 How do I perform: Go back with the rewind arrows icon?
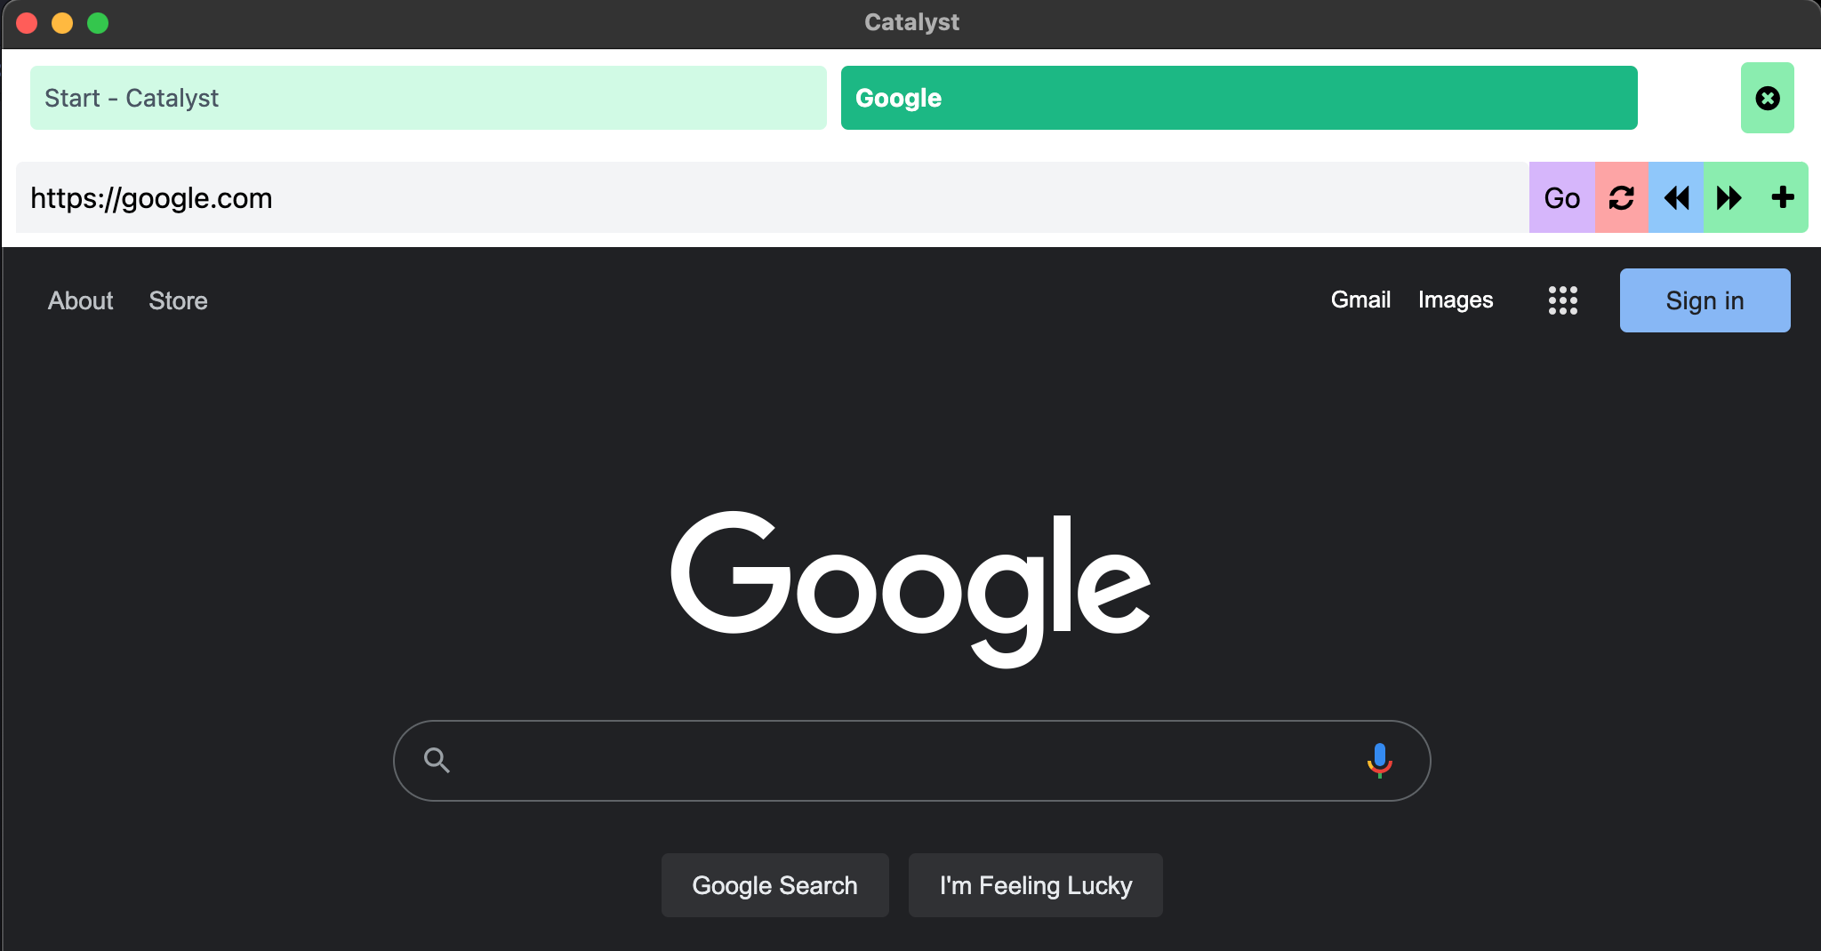(x=1676, y=197)
